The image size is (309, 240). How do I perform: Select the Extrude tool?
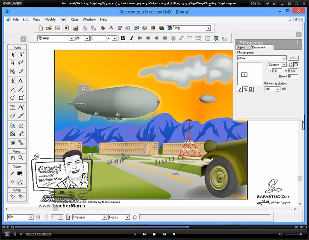coord(21,126)
